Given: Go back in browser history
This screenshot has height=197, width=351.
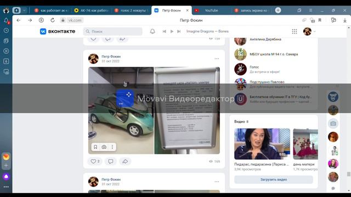Looking at the screenshot, I should [x=19, y=20].
